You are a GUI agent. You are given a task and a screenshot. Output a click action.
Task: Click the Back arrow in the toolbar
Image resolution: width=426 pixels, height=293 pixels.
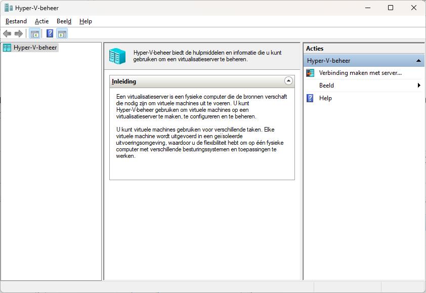[7, 34]
